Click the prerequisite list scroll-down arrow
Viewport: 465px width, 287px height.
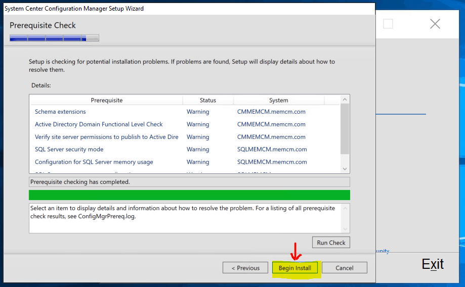(x=345, y=169)
